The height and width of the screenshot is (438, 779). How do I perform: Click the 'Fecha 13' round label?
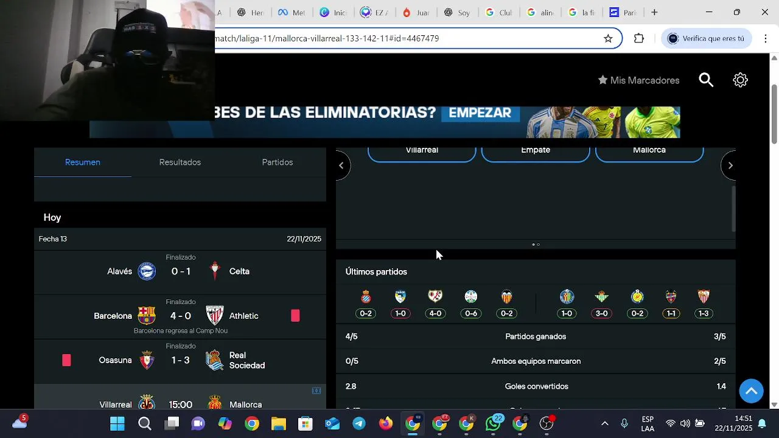[x=53, y=239]
